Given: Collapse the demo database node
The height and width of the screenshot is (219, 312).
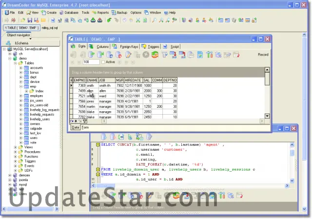Looking at the screenshot, I should tap(10, 59).
